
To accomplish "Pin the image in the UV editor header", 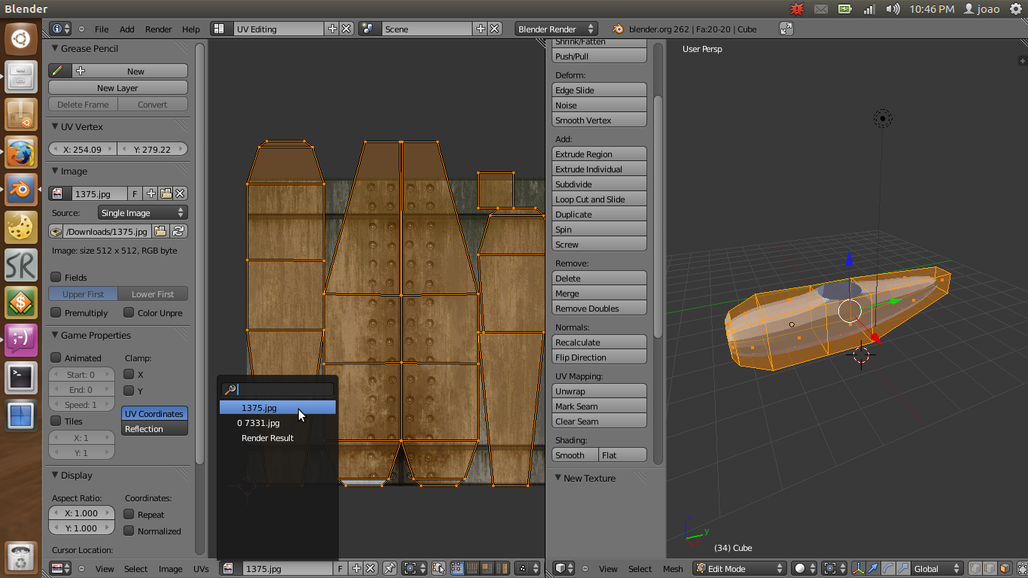I will tap(391, 568).
